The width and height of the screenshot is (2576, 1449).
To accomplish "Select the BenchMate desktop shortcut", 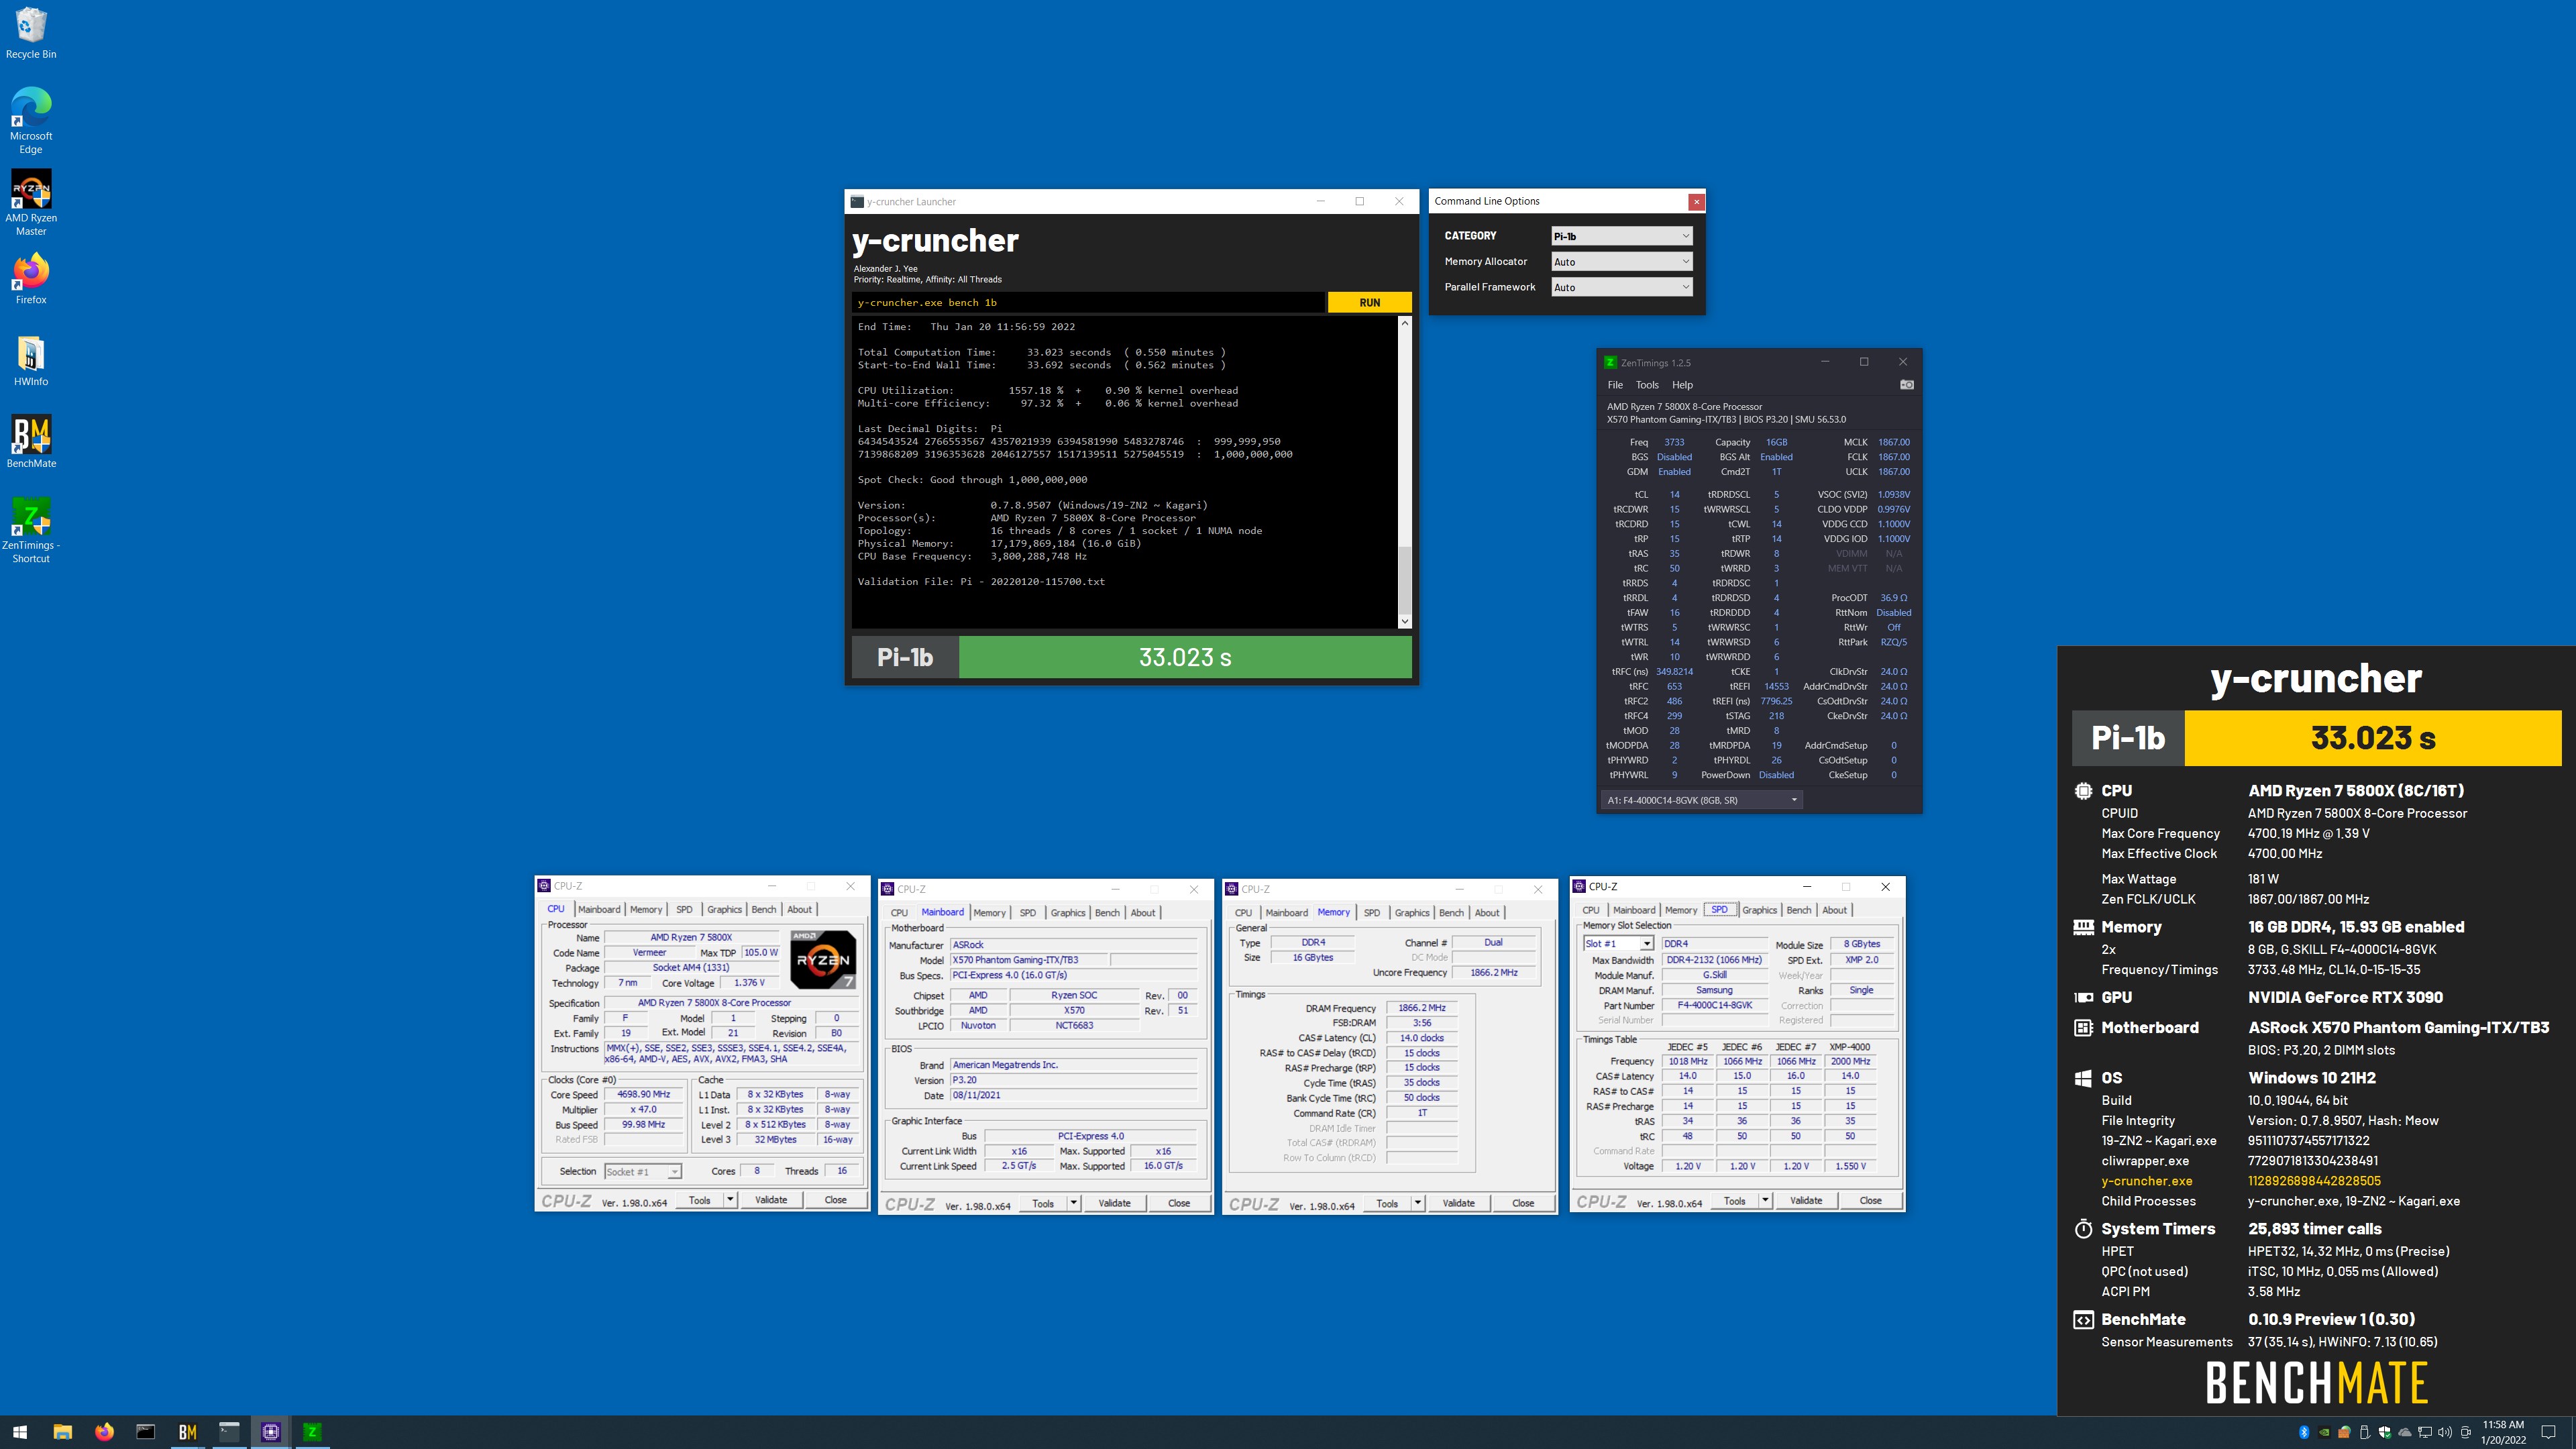I will click(x=31, y=442).
